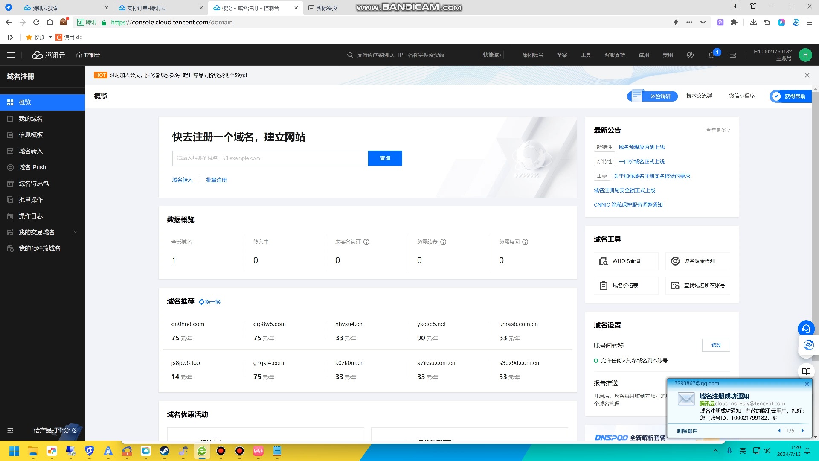Select recommended domain ykosc5.net

click(431, 324)
